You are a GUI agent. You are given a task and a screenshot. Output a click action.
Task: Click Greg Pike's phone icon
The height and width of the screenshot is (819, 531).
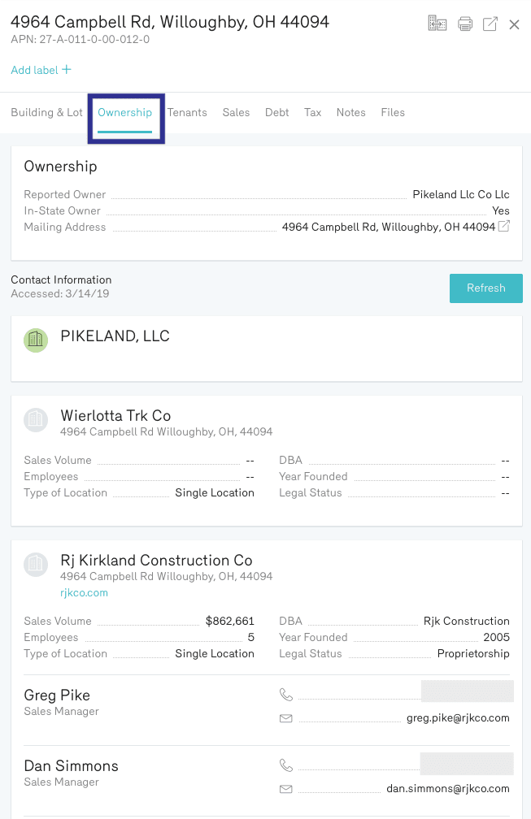click(x=285, y=695)
